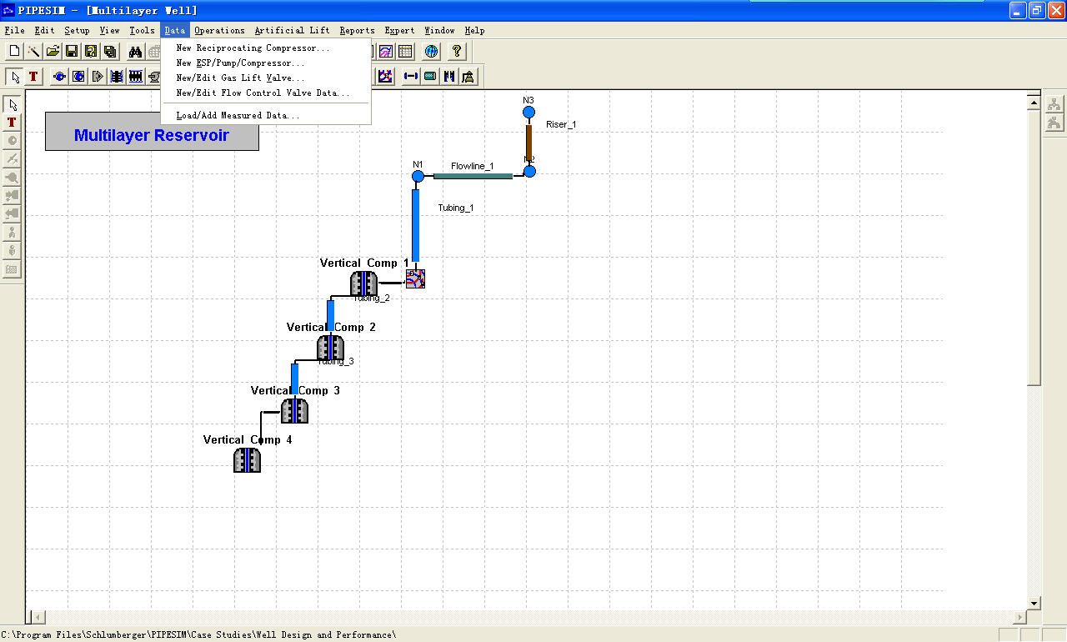The width and height of the screenshot is (1067, 642).
Task: Click right arrow of horizontal scrollbar
Action: pos(1019,618)
